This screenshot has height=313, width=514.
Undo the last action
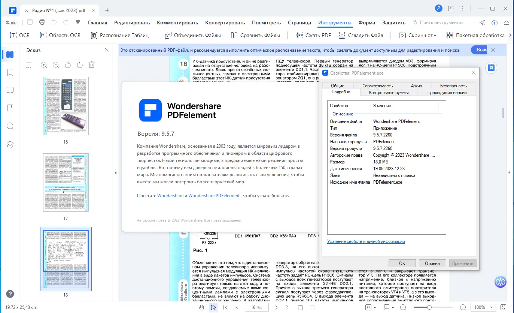pyautogui.click(x=54, y=22)
